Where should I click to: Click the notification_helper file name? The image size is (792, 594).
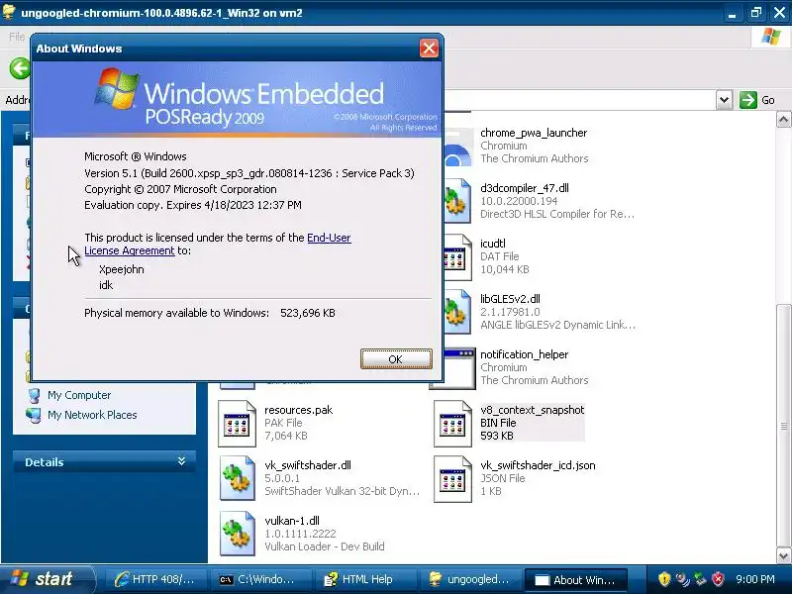point(525,354)
